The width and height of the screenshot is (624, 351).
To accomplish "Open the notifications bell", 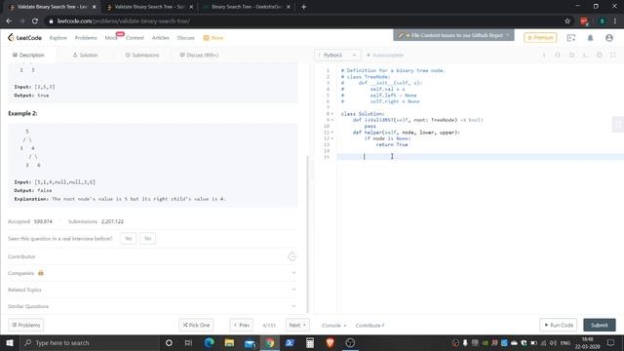I will click(590, 38).
